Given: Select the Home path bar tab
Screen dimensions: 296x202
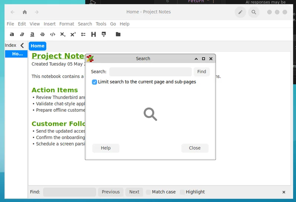Looking at the screenshot, I should pyautogui.click(x=37, y=46).
